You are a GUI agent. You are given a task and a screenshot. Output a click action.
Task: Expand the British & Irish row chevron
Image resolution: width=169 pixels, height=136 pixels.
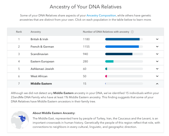pos(157,39)
